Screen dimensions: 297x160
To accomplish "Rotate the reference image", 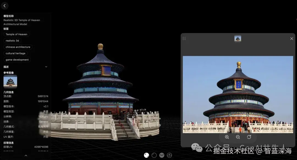I will (249, 137).
